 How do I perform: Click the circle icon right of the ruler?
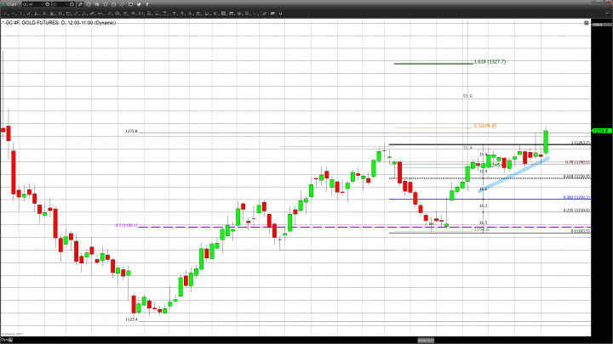click(117, 14)
